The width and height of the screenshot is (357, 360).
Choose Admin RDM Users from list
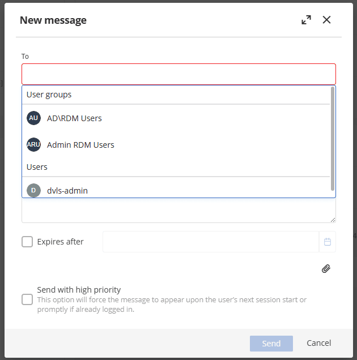80,145
